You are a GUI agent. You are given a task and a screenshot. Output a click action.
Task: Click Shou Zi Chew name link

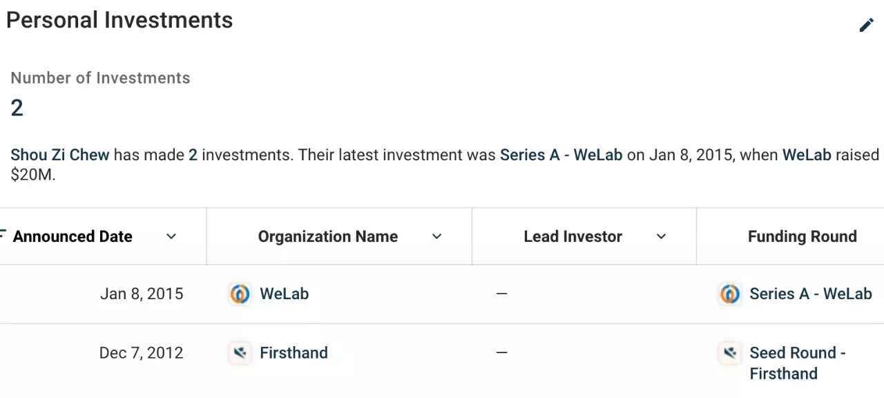pos(60,155)
